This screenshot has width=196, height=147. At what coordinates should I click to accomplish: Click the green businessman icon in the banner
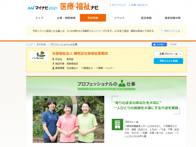(122, 83)
